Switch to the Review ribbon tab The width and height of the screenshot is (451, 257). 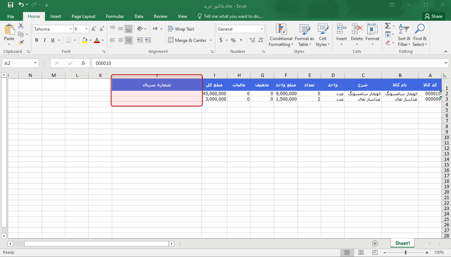pyautogui.click(x=160, y=16)
